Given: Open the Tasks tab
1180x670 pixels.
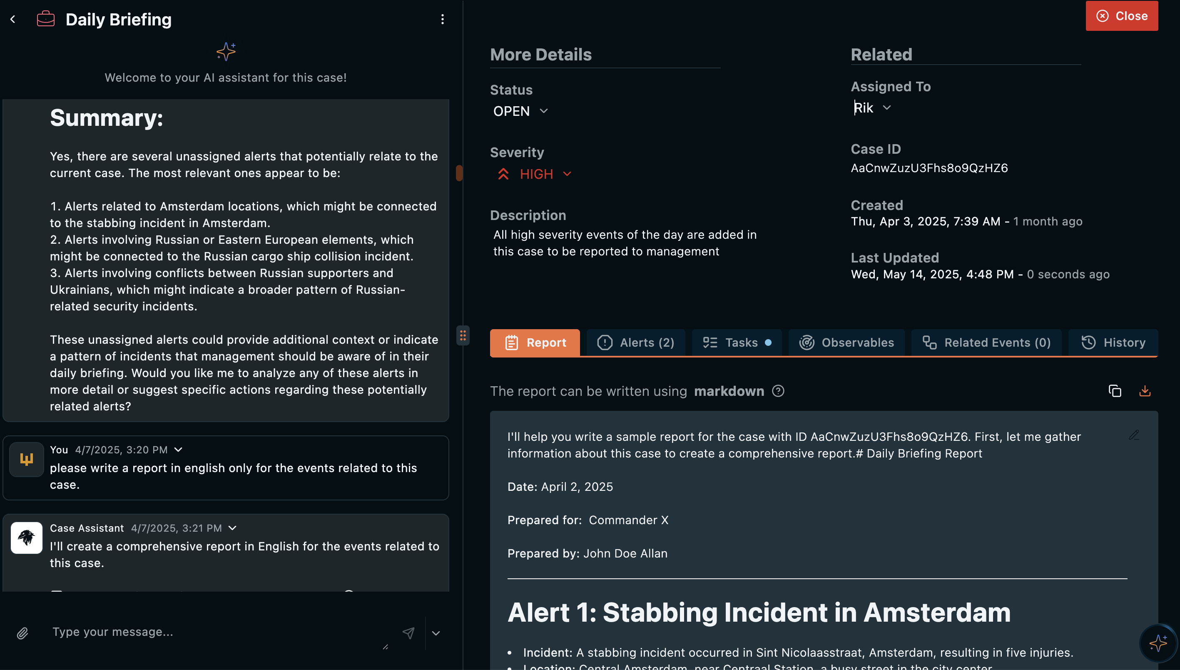Looking at the screenshot, I should [x=736, y=343].
